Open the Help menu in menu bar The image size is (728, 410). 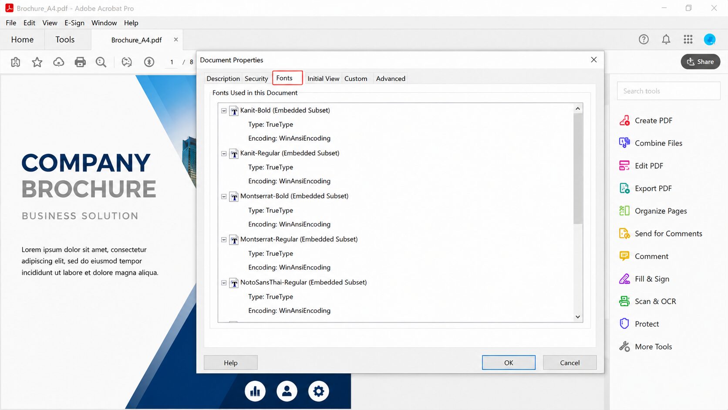pos(131,23)
